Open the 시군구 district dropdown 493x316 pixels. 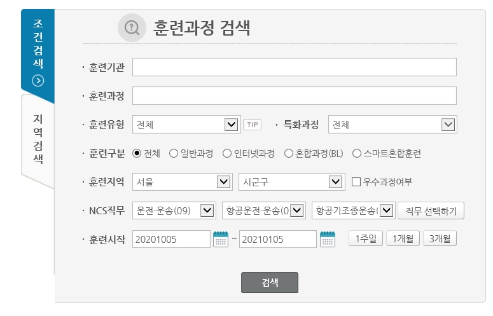[292, 182]
